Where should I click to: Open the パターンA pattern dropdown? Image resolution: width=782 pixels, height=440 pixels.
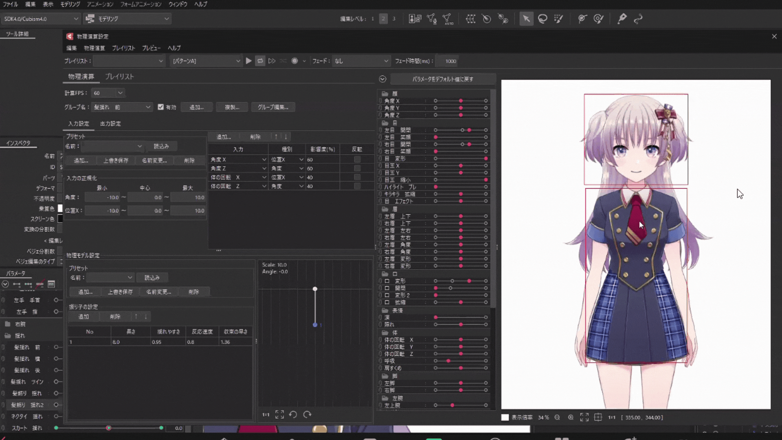click(x=206, y=61)
